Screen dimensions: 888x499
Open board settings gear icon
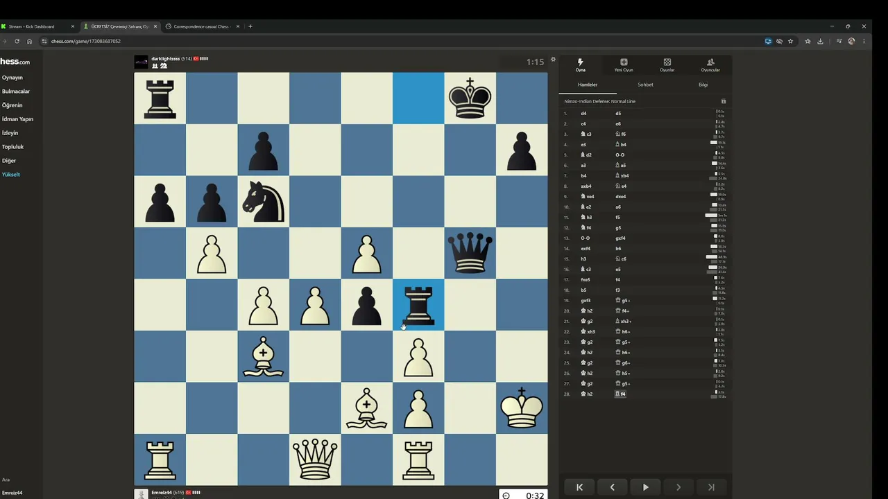tap(553, 60)
